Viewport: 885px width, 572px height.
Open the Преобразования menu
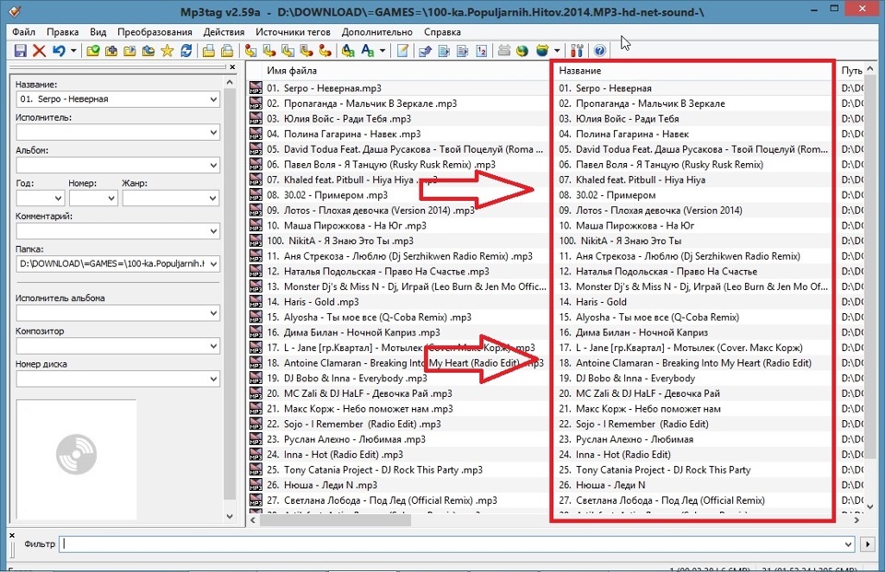click(x=155, y=32)
